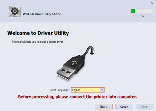Click the installation progress bar
The width and height of the screenshot is (156, 111).
(142, 11)
